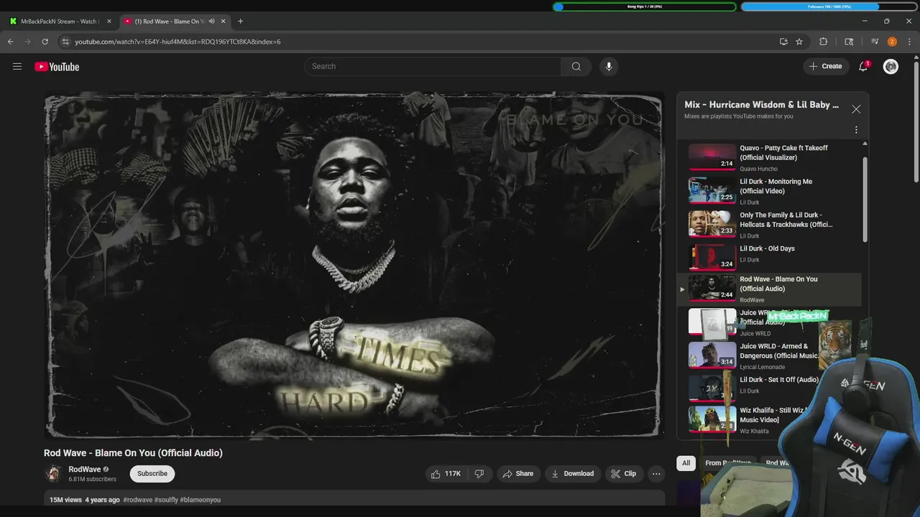Open the search tabs side panel icon

pyautogui.click(x=849, y=42)
